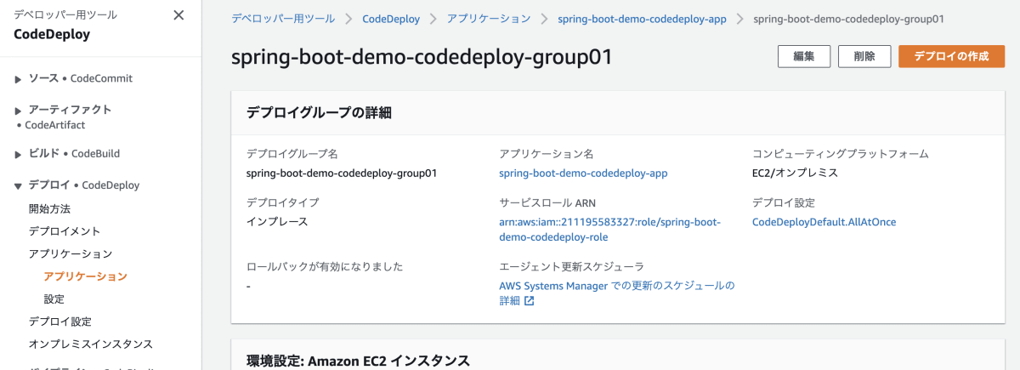
Task: Open spring-boot-demo-codedeploy-app breadcrumb link
Action: (x=642, y=19)
